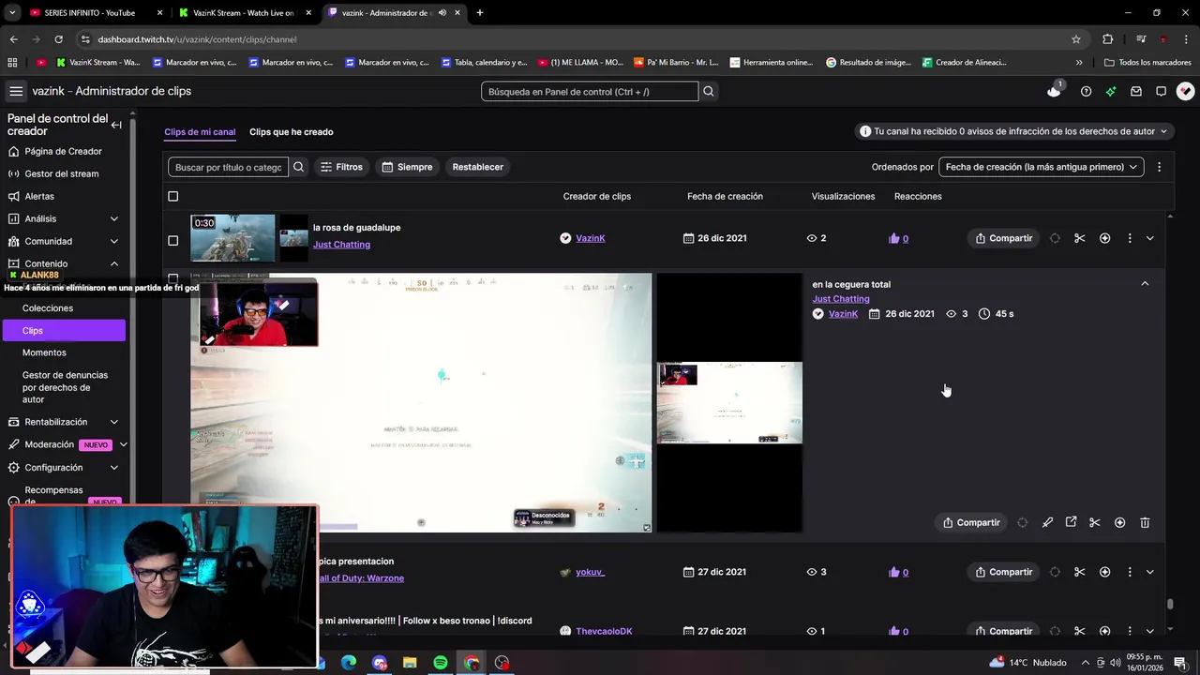Open File Explorer from the taskbar

coord(410,663)
